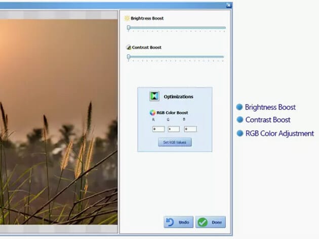This screenshot has height=239, width=319.
Task: Close the editor window with X button
Action: pyautogui.click(x=228, y=5)
